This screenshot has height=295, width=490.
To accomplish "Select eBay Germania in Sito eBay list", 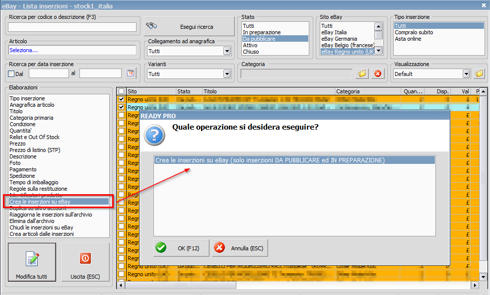I will pyautogui.click(x=339, y=39).
